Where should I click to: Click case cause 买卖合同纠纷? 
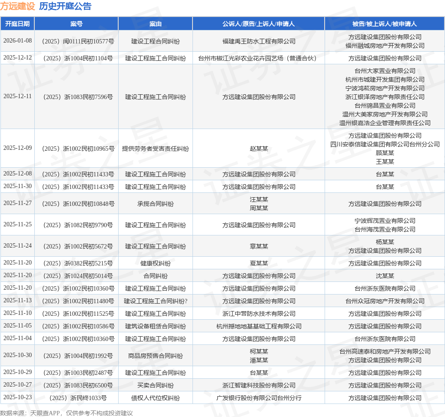click(x=156, y=386)
